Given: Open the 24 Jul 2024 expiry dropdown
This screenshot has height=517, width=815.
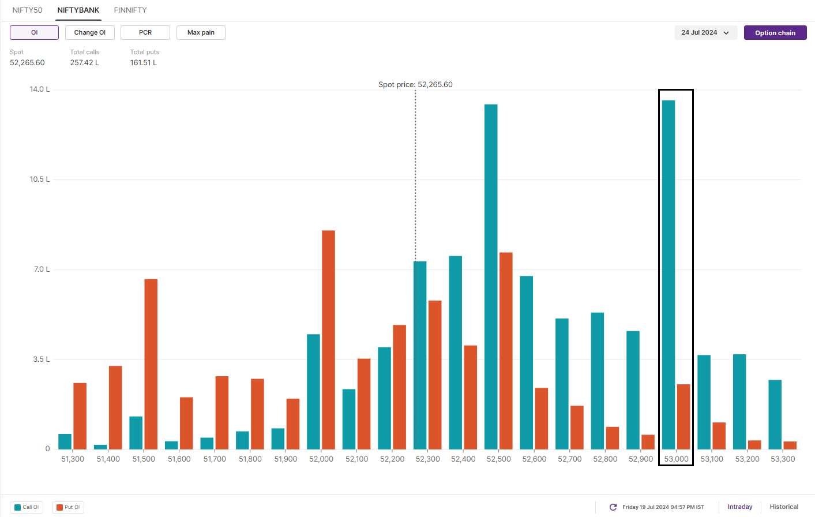Looking at the screenshot, I should click(706, 32).
